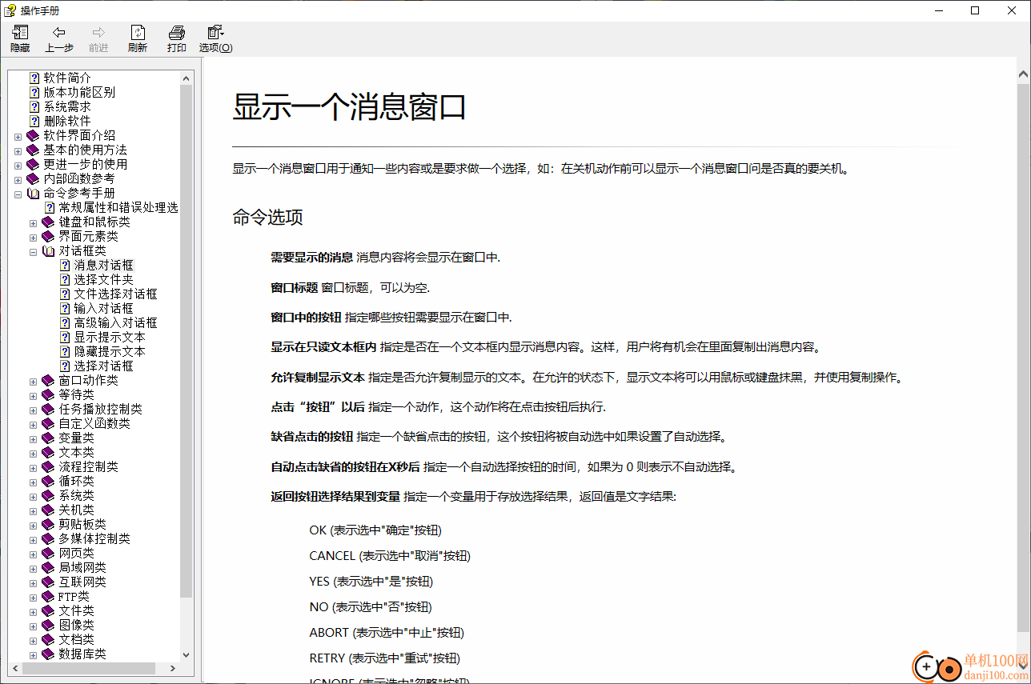Viewport: 1031px width, 684px height.
Task: Expand the 内部函数参考 tree node
Action: 18,179
